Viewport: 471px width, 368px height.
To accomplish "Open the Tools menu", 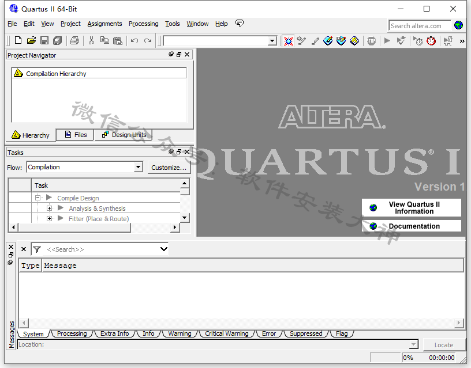I will click(172, 24).
